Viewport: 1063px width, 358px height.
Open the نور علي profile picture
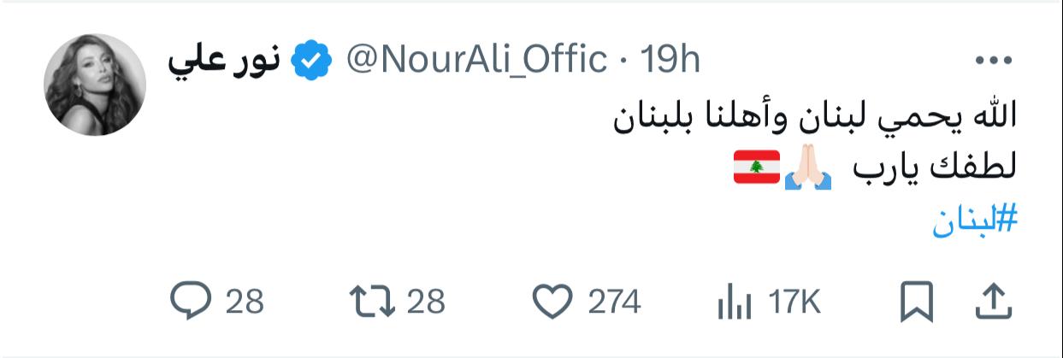[95, 84]
